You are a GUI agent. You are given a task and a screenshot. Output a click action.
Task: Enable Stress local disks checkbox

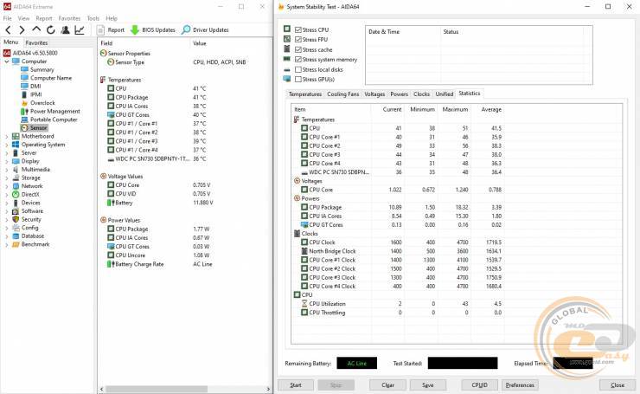(x=298, y=69)
